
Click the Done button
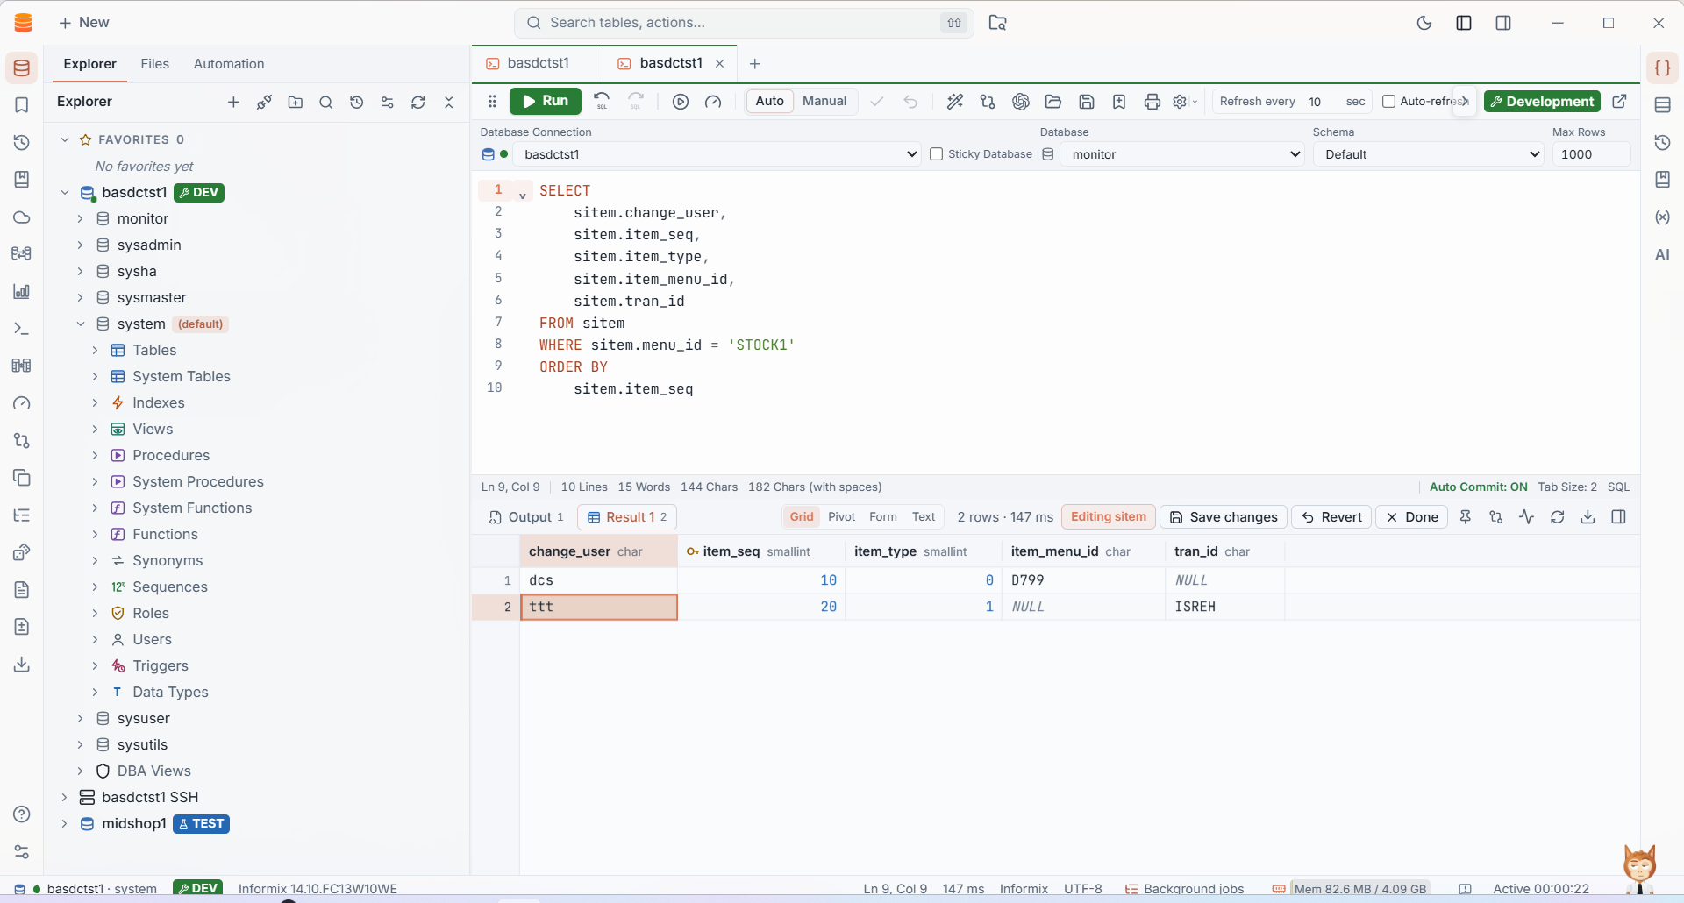pyautogui.click(x=1412, y=517)
